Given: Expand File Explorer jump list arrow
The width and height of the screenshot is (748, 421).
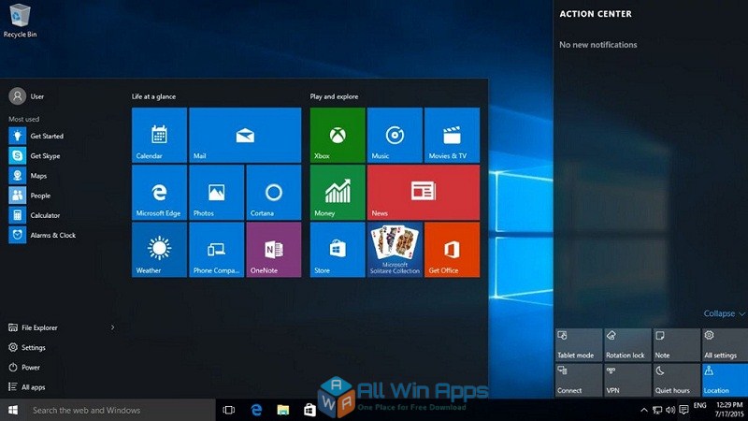Looking at the screenshot, I should tap(112, 327).
